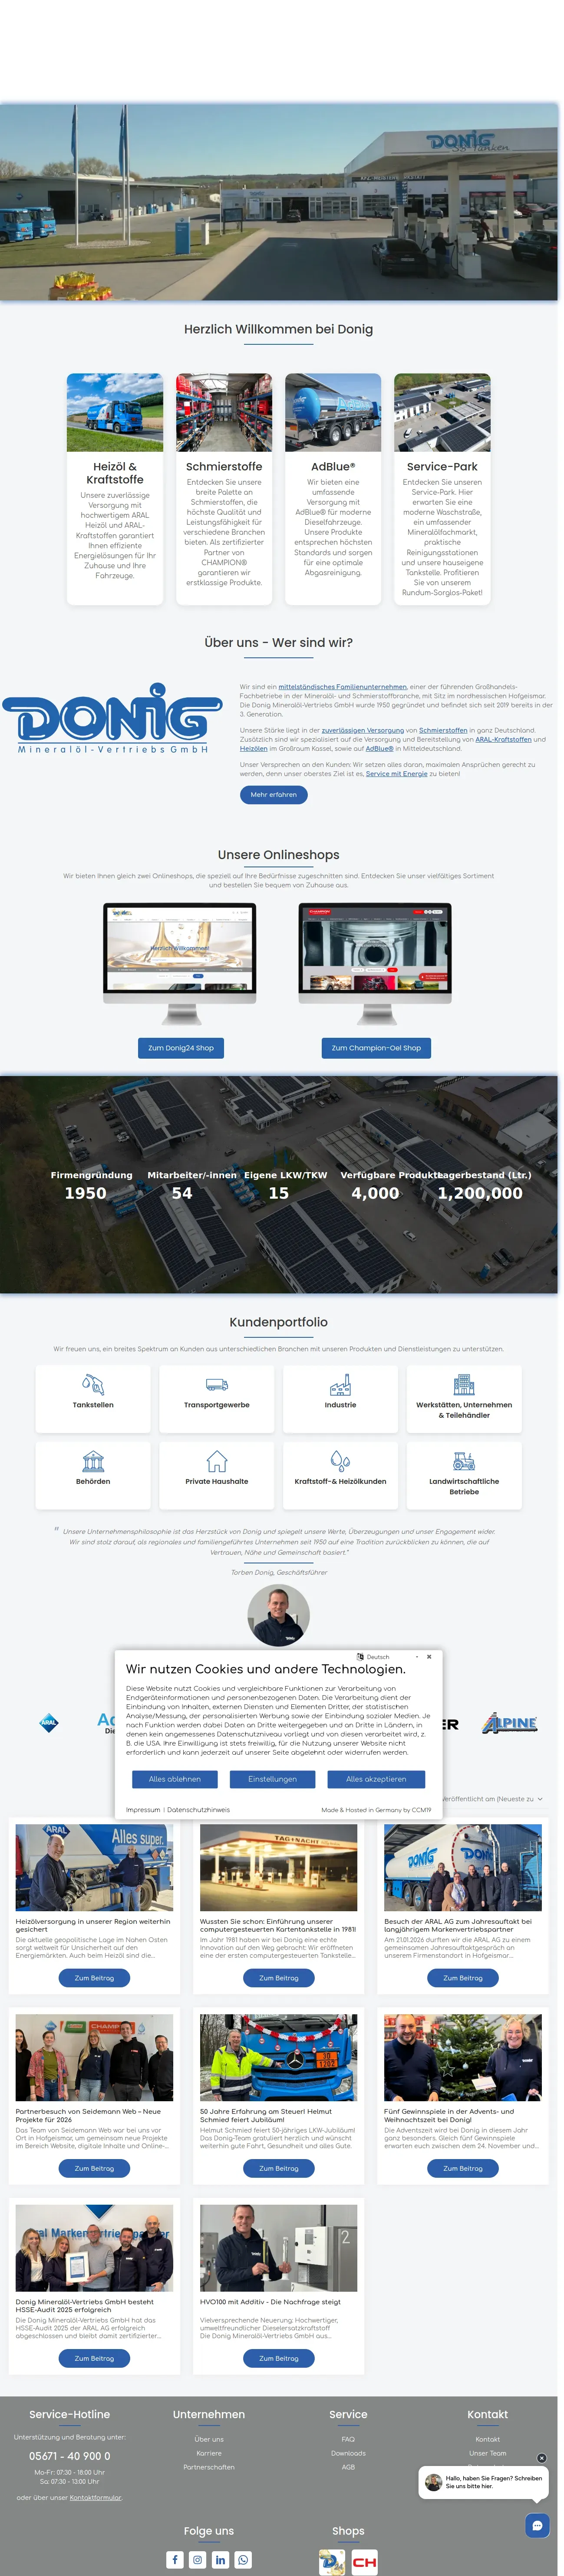This screenshot has width=564, height=2576.
Task: Click the Donig Mineralöl-Vertriebs GmbH logo
Action: [112, 718]
